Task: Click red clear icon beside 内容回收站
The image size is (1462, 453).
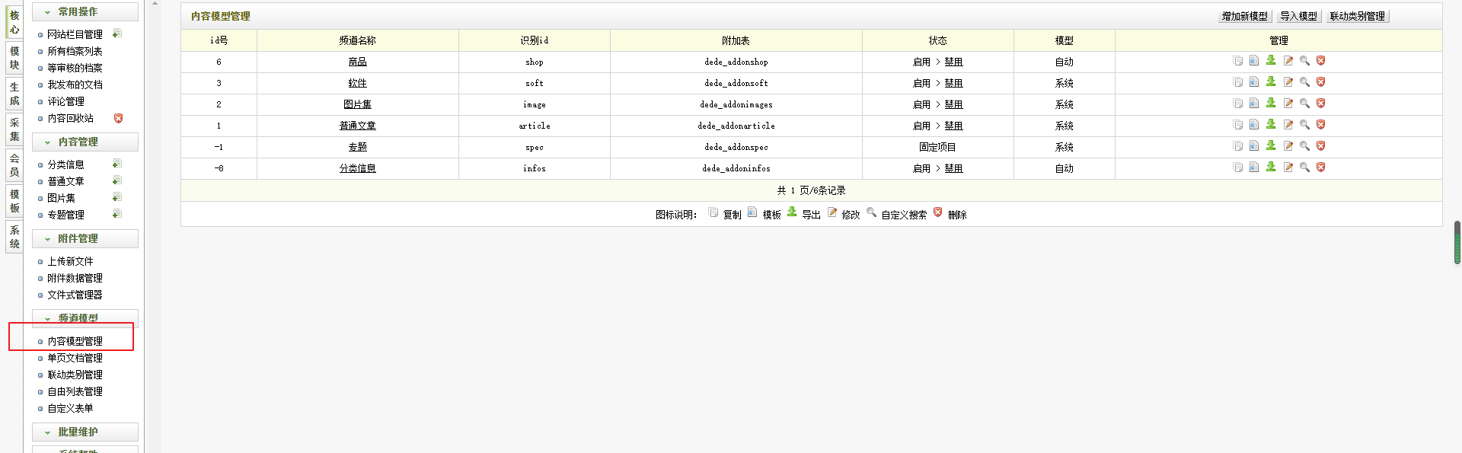Action: click(x=118, y=118)
